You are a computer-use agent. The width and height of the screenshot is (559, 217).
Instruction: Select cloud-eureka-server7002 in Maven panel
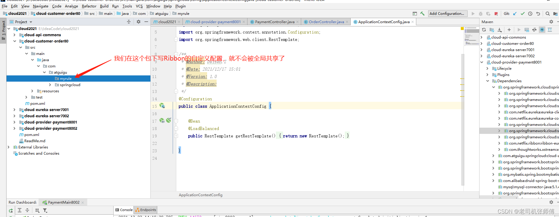click(x=513, y=56)
